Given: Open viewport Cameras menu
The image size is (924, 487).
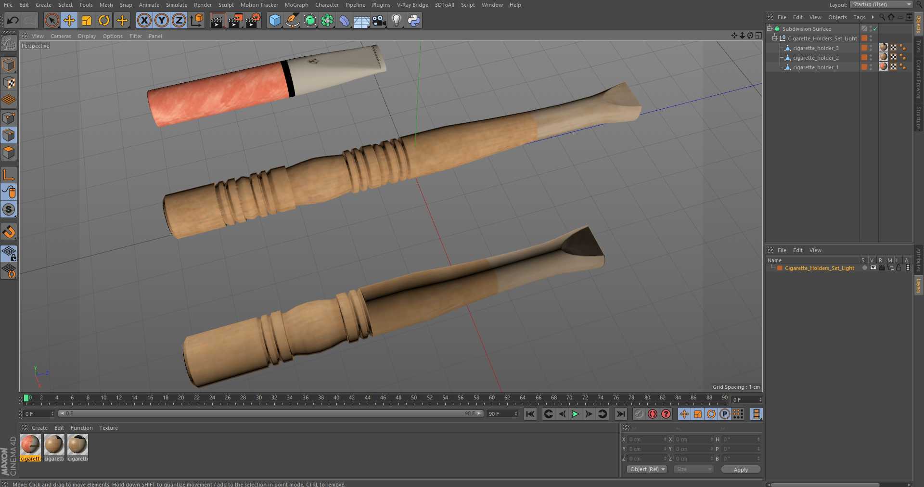Looking at the screenshot, I should (x=61, y=36).
